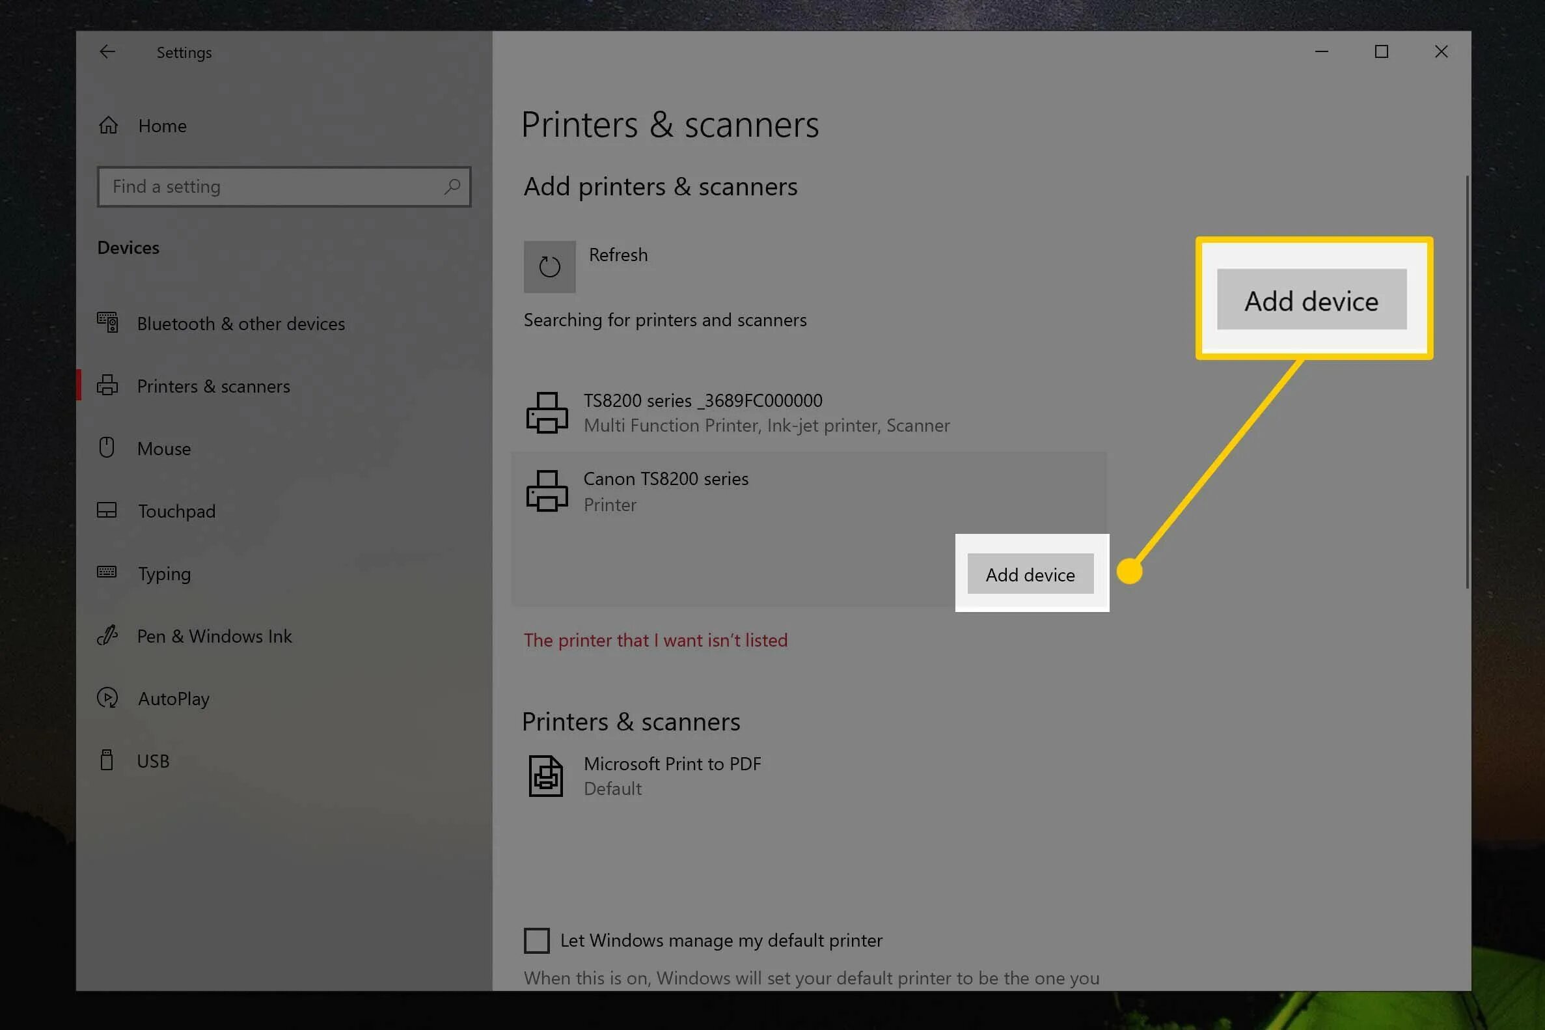
Task: Enable Let Windows manage my default printer
Action: [x=536, y=940]
